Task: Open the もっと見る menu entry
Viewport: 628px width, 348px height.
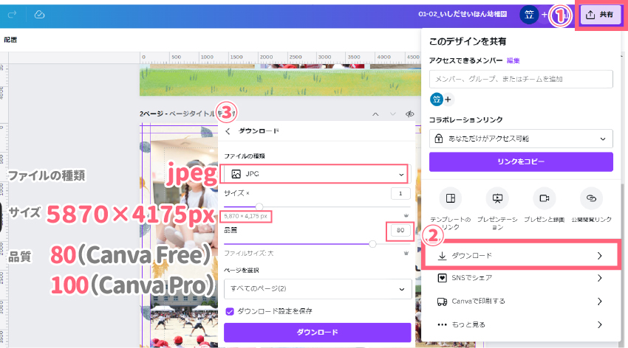Action: pyautogui.click(x=520, y=324)
